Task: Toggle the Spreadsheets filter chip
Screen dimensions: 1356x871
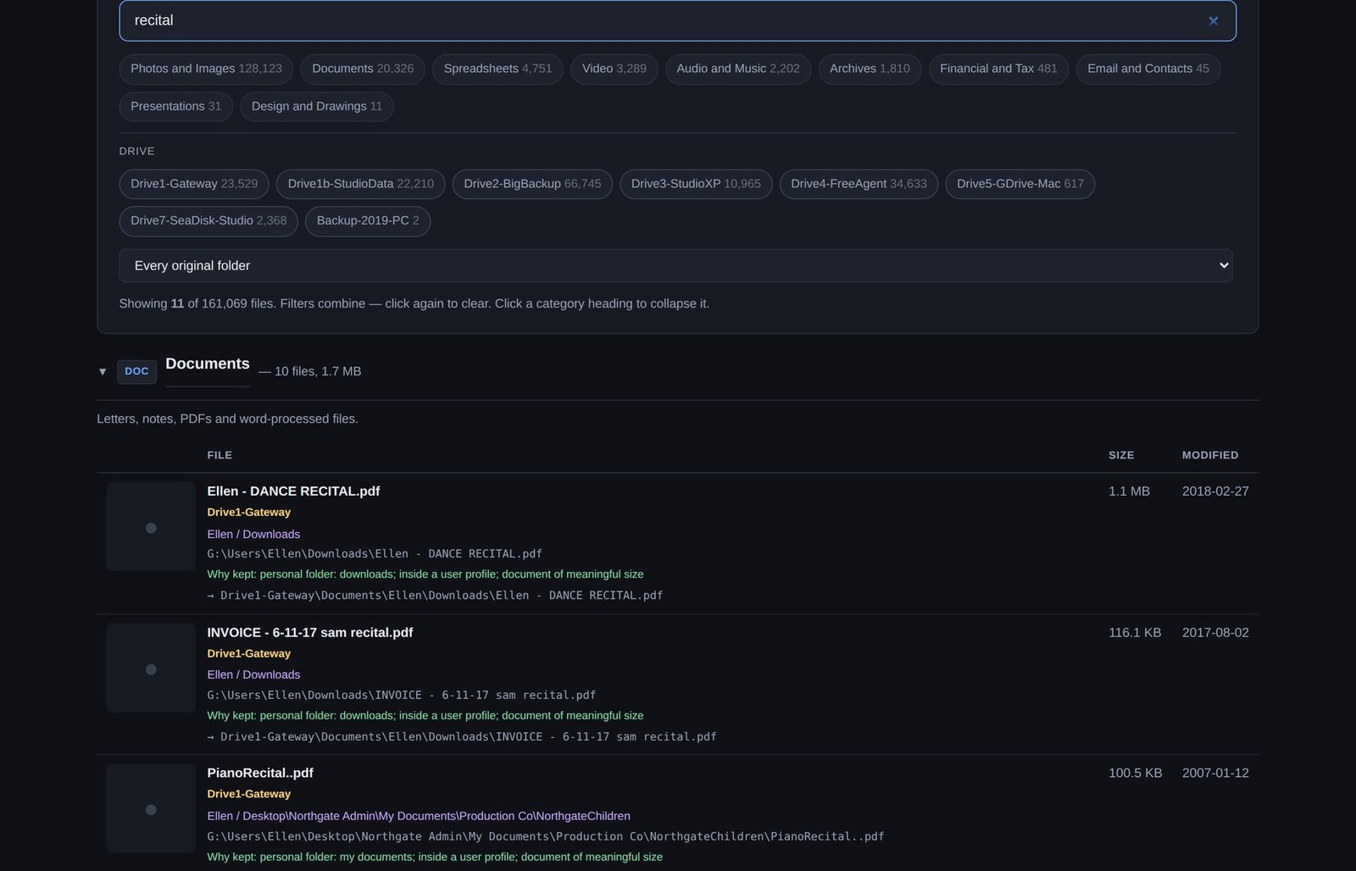Action: point(497,69)
